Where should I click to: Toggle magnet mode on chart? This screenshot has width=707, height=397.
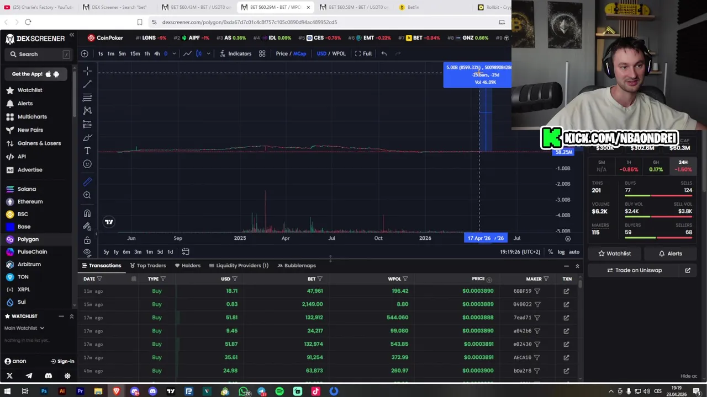click(87, 213)
